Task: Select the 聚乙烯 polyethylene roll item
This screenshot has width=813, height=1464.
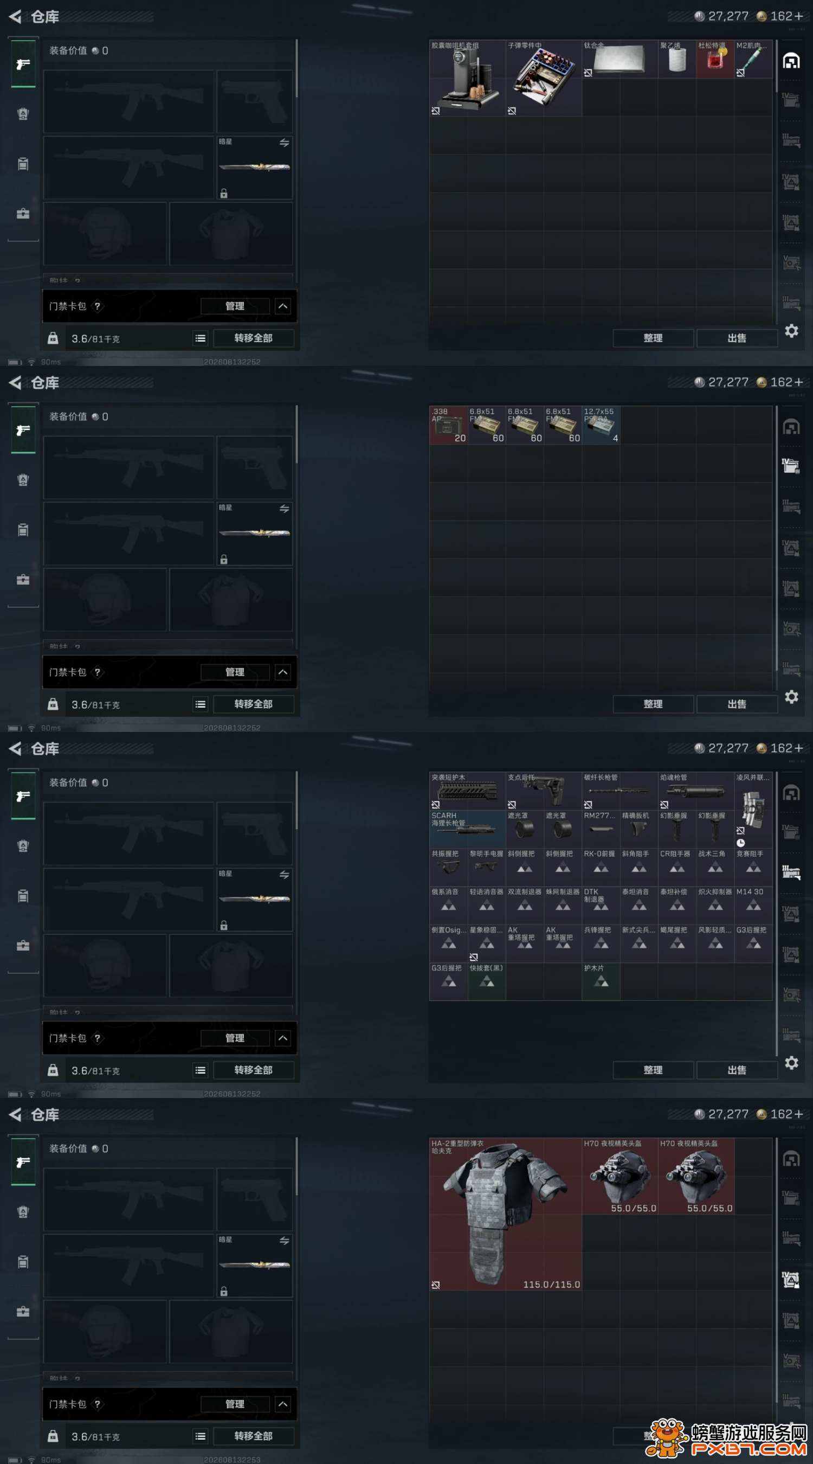Action: (677, 59)
